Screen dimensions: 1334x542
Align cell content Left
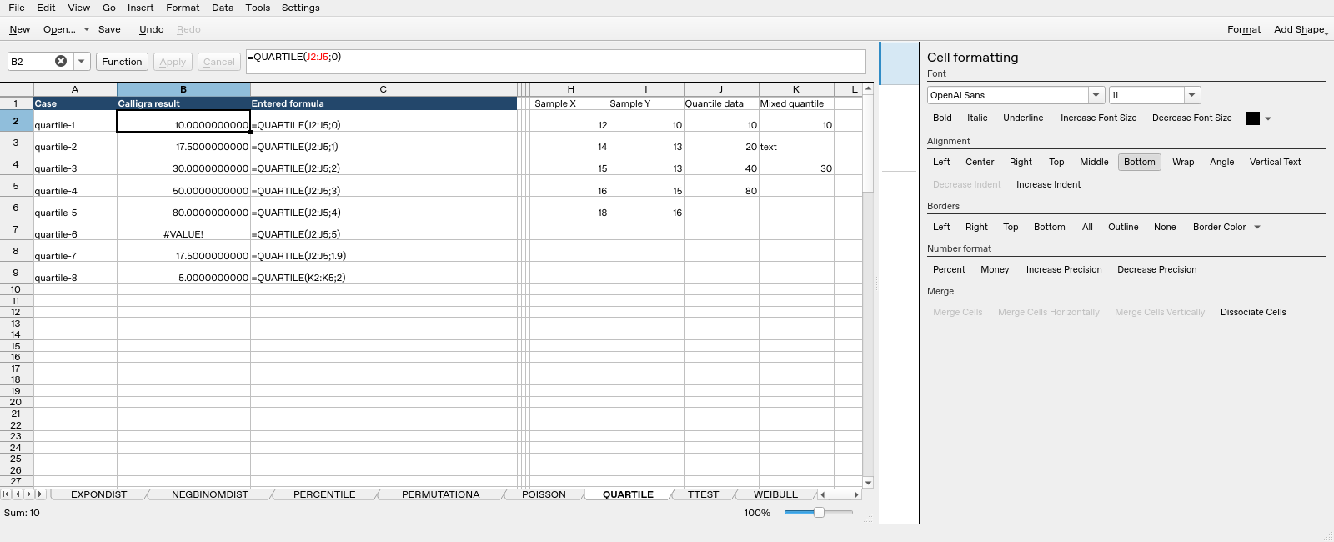[x=941, y=162]
